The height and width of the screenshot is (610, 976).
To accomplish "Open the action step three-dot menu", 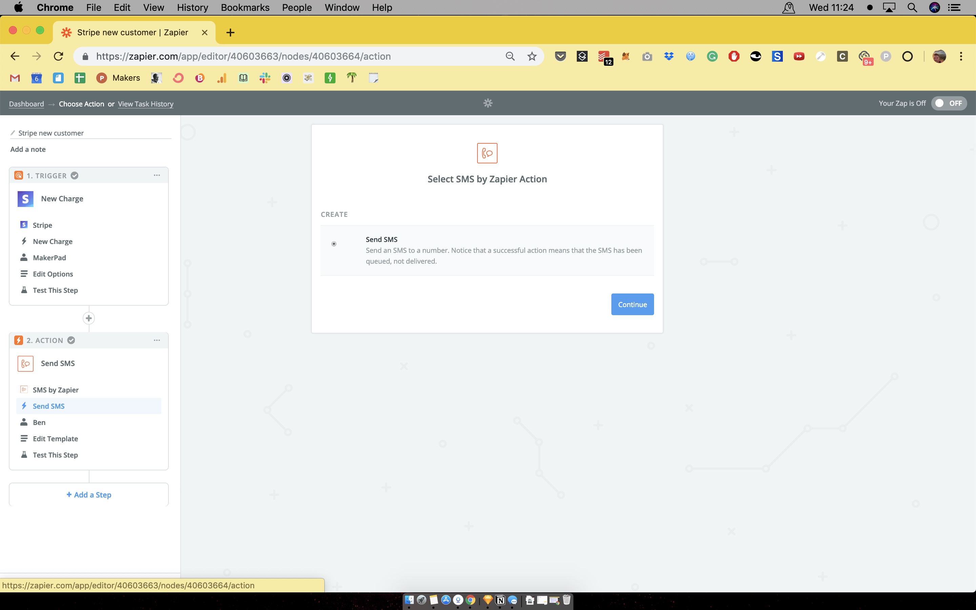I will [157, 340].
